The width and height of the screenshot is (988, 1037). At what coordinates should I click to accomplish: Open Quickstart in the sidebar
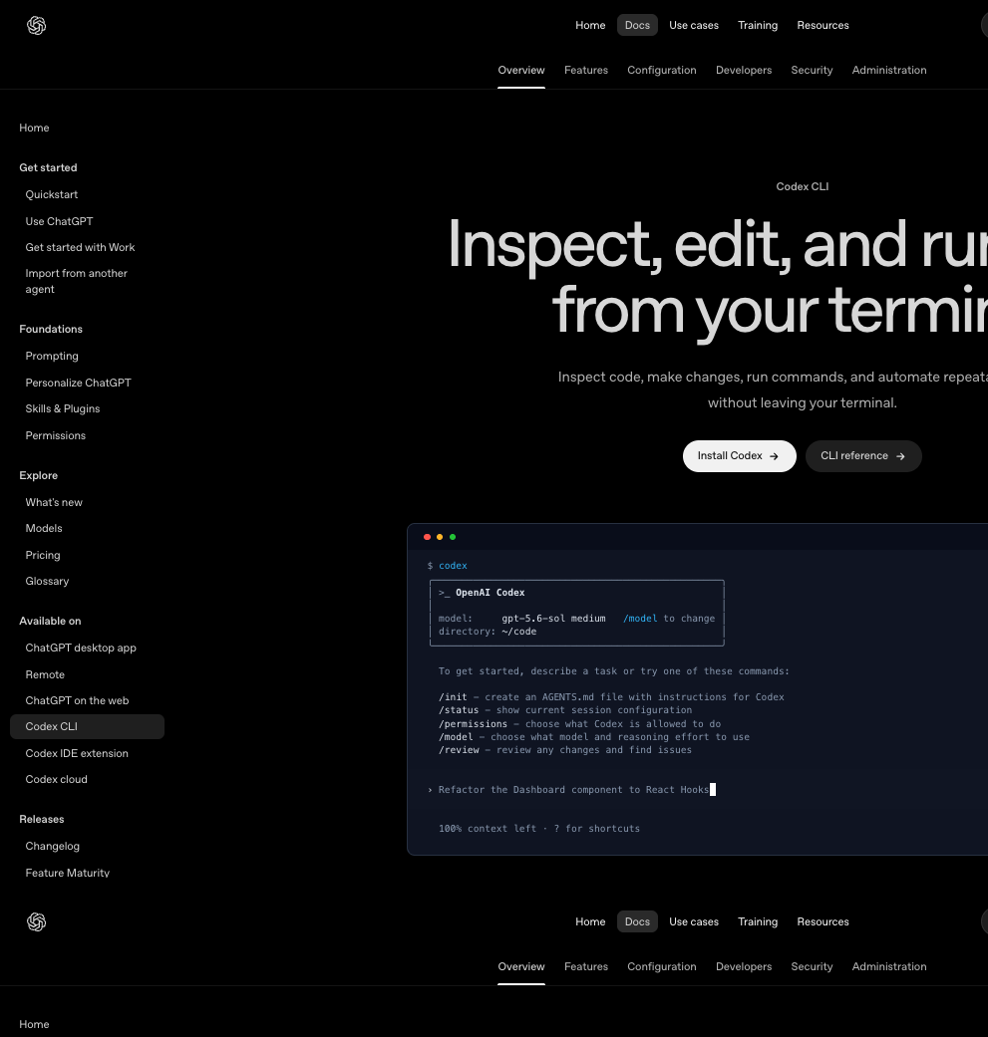52,194
